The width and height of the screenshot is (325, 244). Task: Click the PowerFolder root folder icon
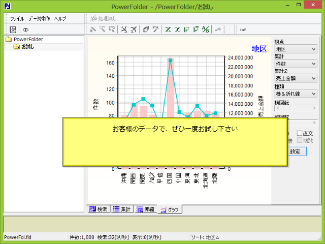tap(8, 39)
